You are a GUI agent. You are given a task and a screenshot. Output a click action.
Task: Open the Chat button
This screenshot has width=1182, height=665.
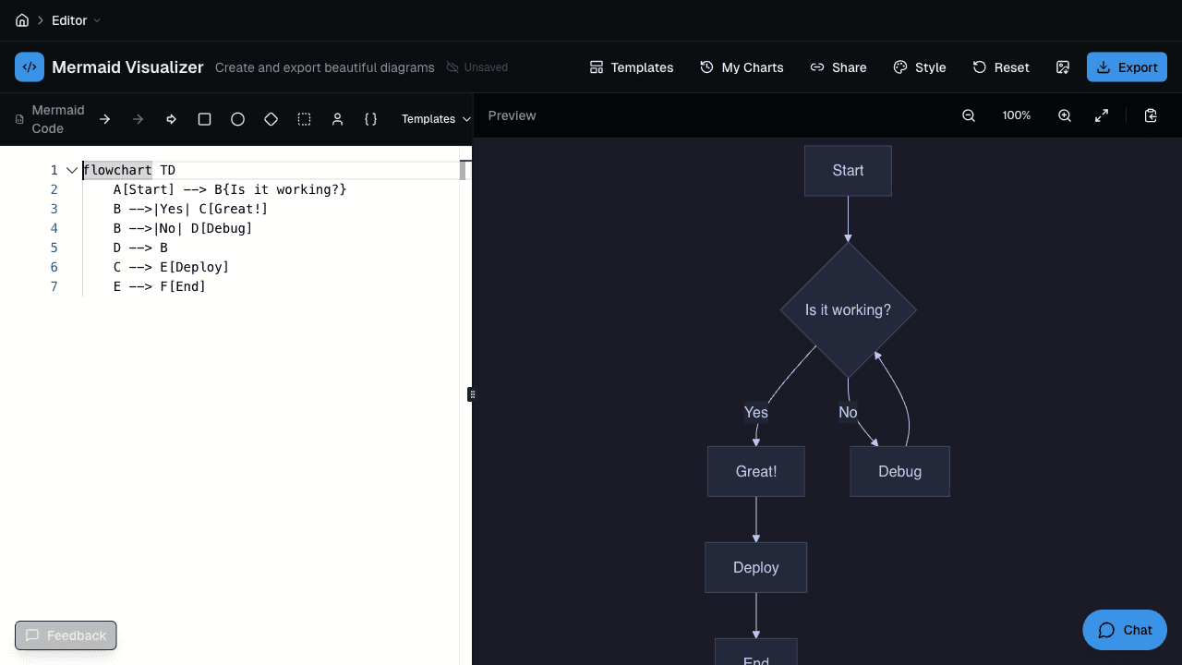1125,630
